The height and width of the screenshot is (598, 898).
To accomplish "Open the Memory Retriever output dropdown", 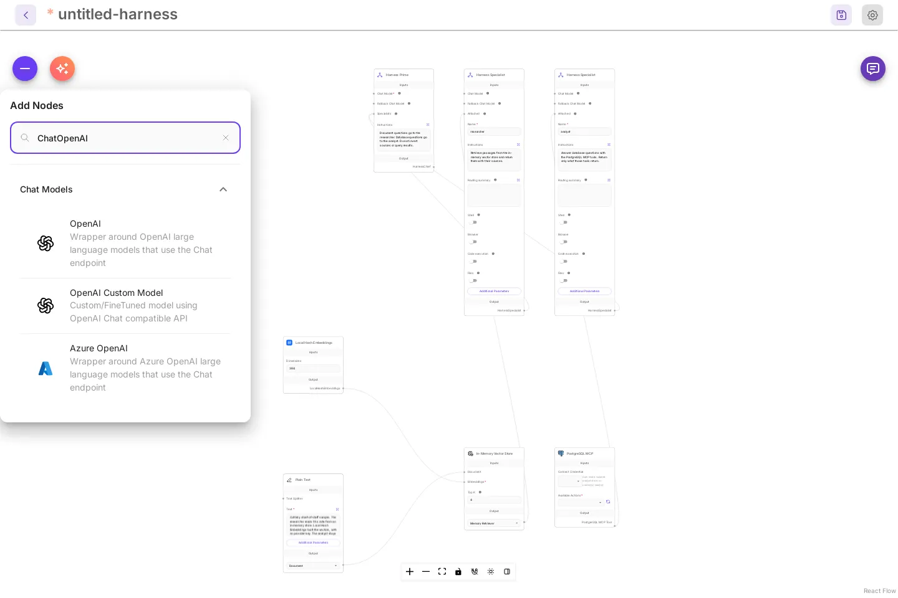I will 494,523.
